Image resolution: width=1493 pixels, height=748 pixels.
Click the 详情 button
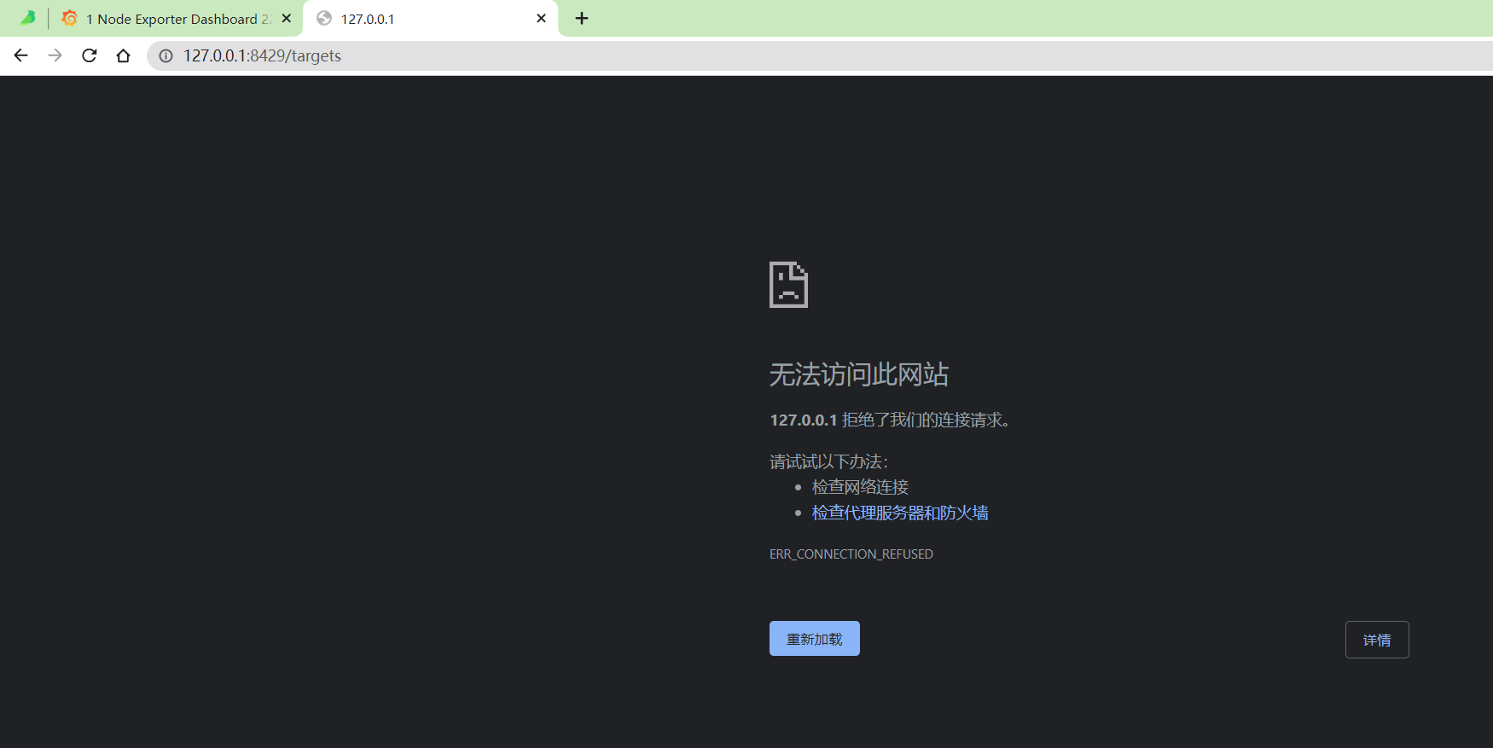[1377, 640]
